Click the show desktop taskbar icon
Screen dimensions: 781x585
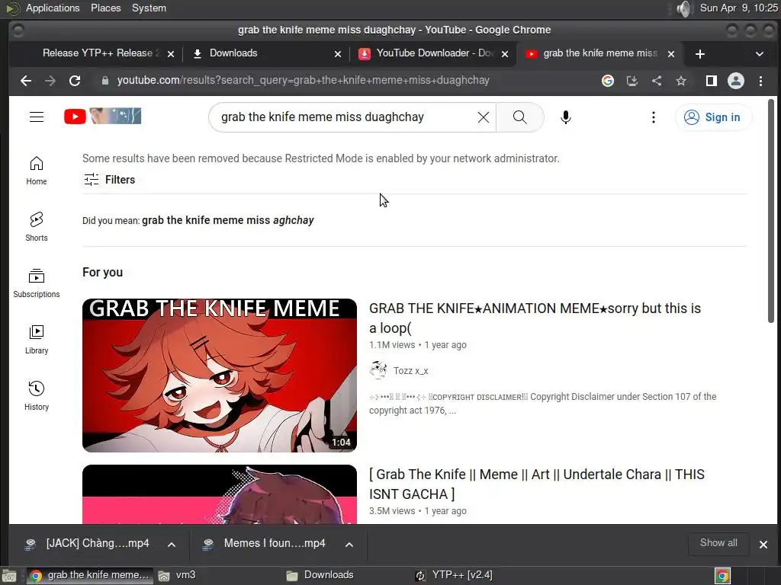click(x=9, y=576)
